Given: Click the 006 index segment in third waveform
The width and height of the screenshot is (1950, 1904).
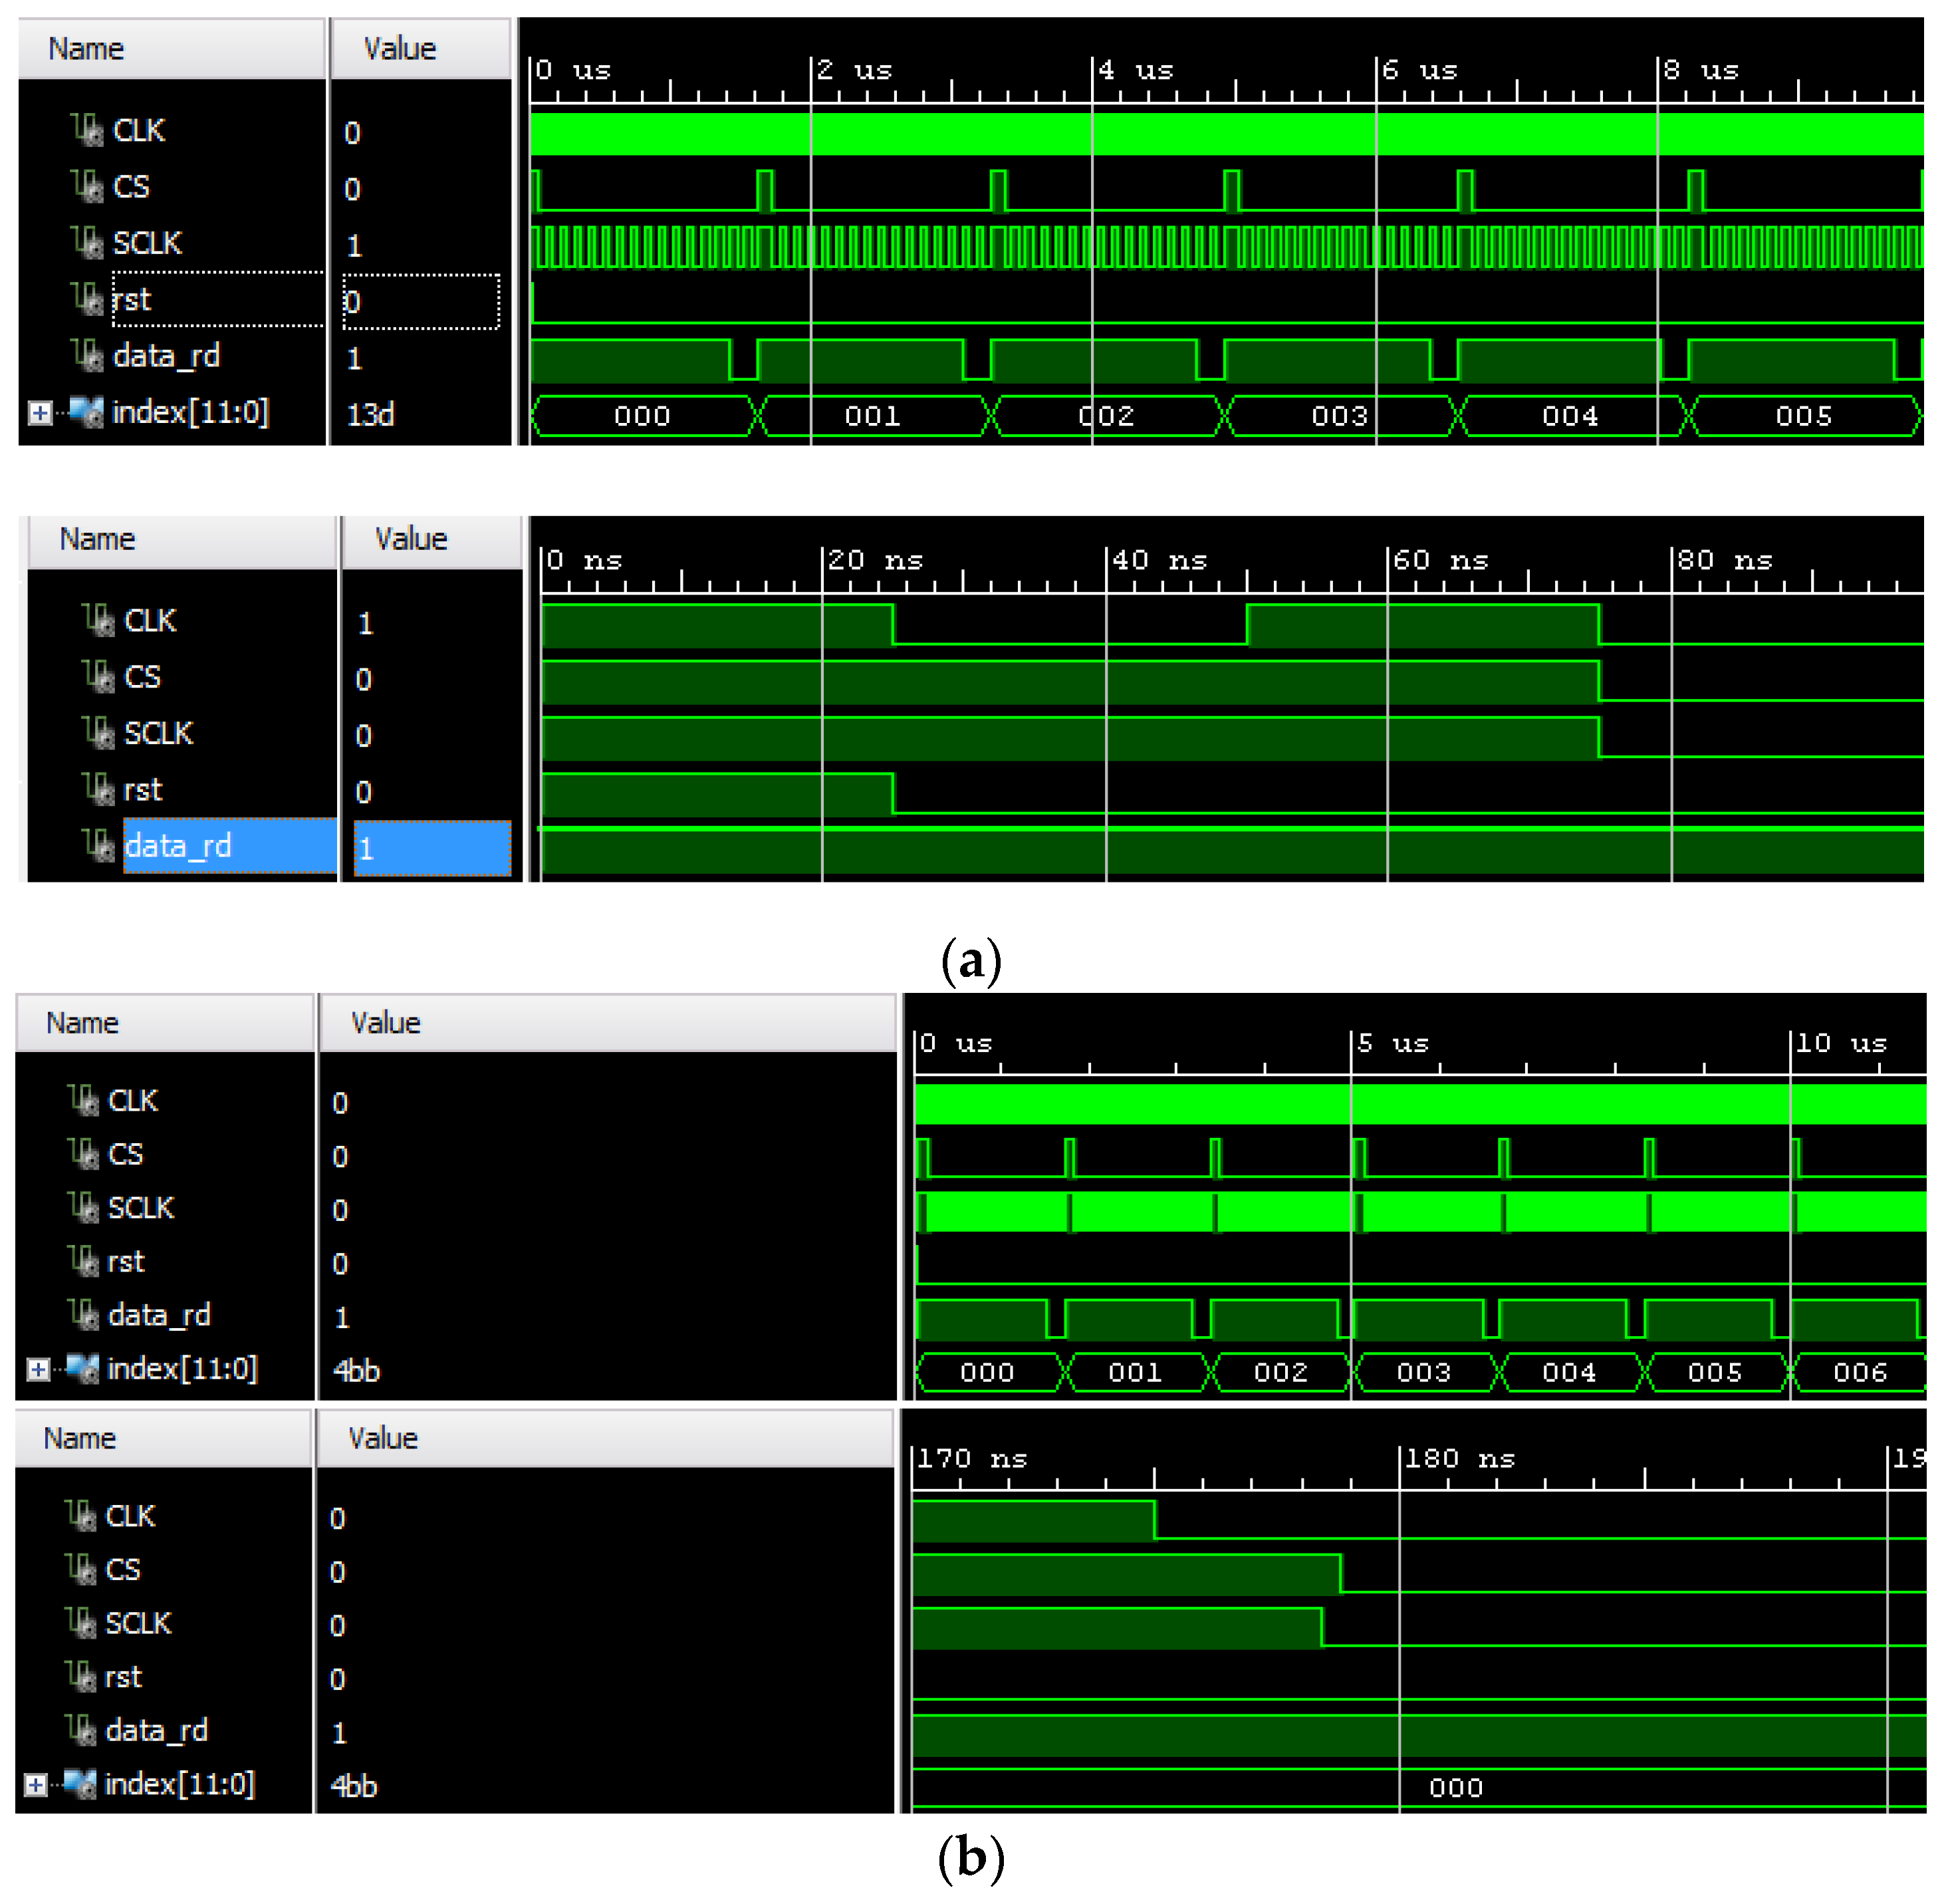Looking at the screenshot, I should (x=1860, y=1372).
